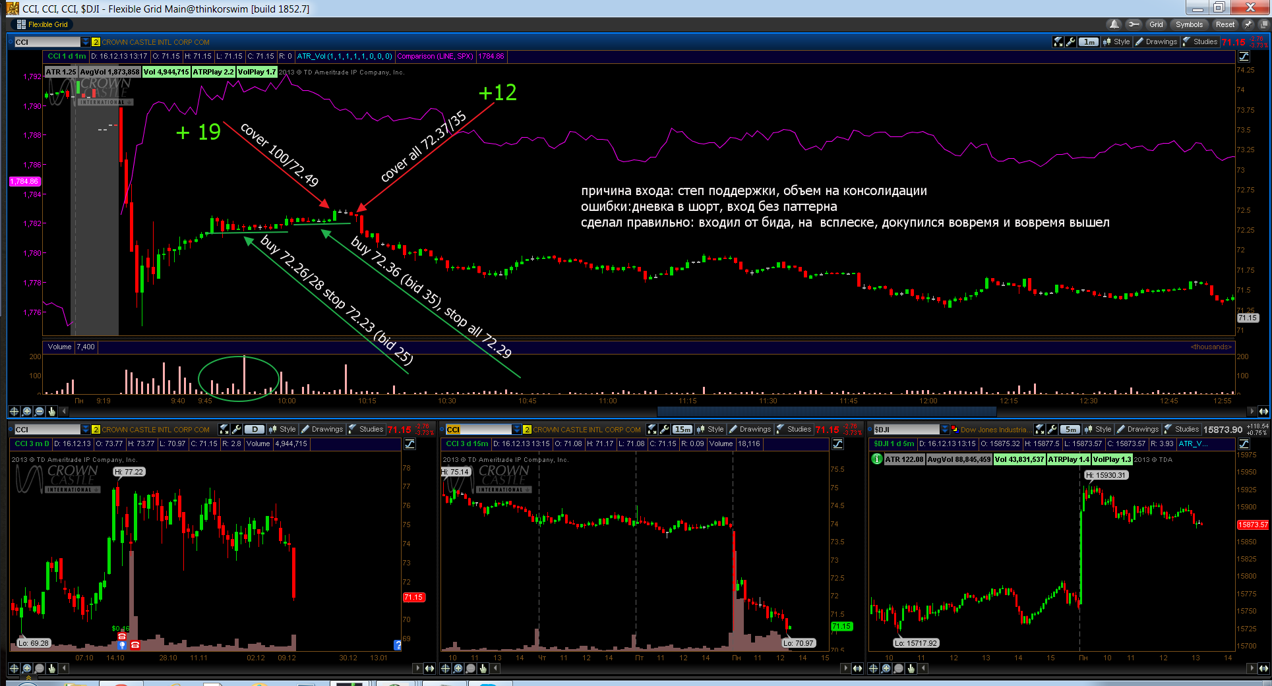Open share icon in 15m CCI chart
Screen dimensions: 1272x686
[652, 429]
